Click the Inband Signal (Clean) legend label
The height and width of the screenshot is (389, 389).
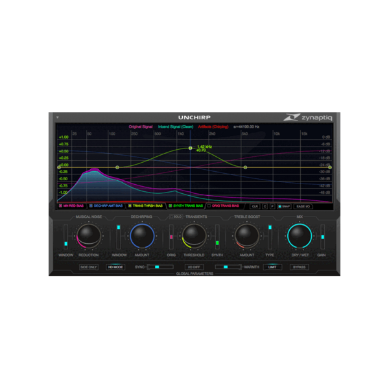coord(176,127)
